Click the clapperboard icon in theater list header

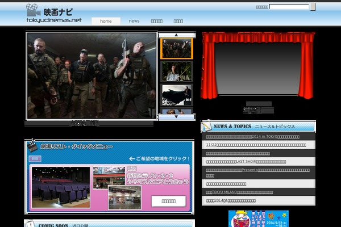(x=32, y=145)
